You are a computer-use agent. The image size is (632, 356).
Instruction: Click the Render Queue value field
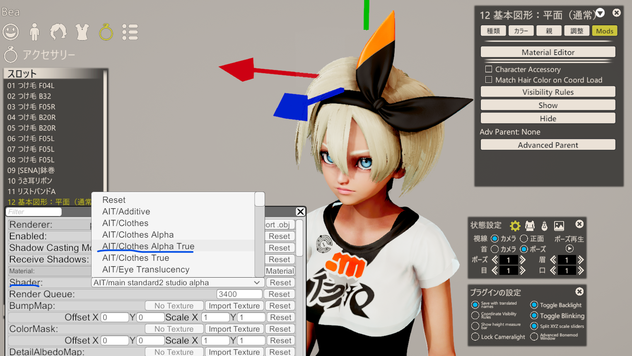click(x=239, y=294)
